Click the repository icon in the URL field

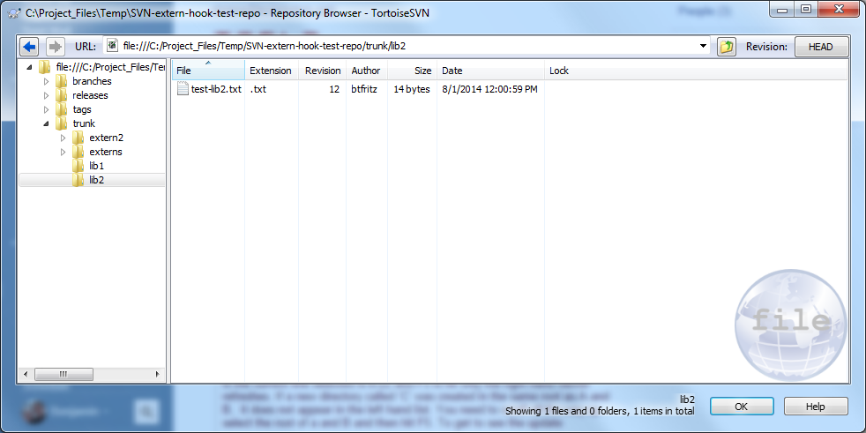[x=112, y=46]
